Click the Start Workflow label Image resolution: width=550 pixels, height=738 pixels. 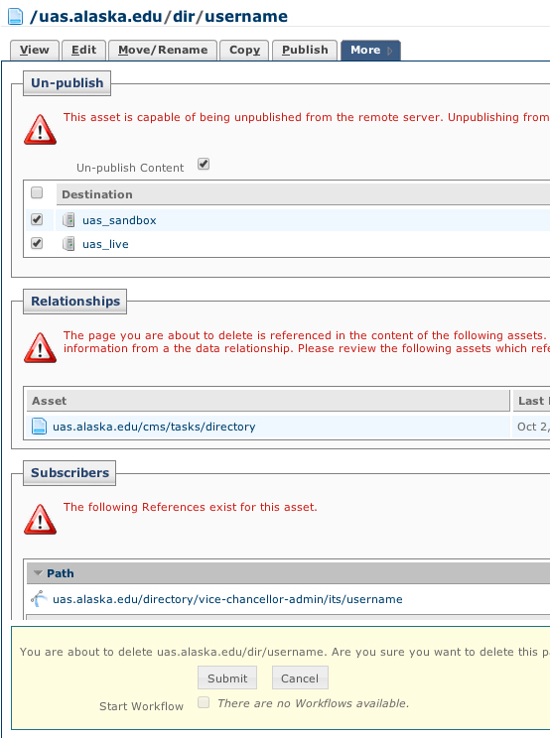(x=141, y=706)
